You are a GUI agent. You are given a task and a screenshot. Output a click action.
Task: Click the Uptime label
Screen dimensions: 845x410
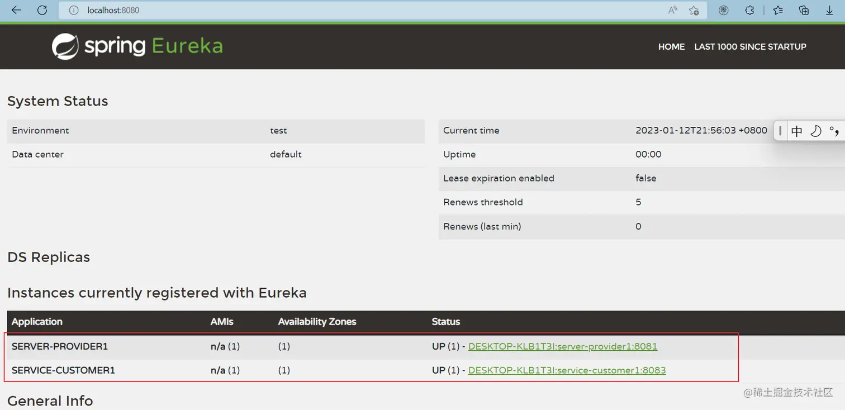tap(459, 155)
